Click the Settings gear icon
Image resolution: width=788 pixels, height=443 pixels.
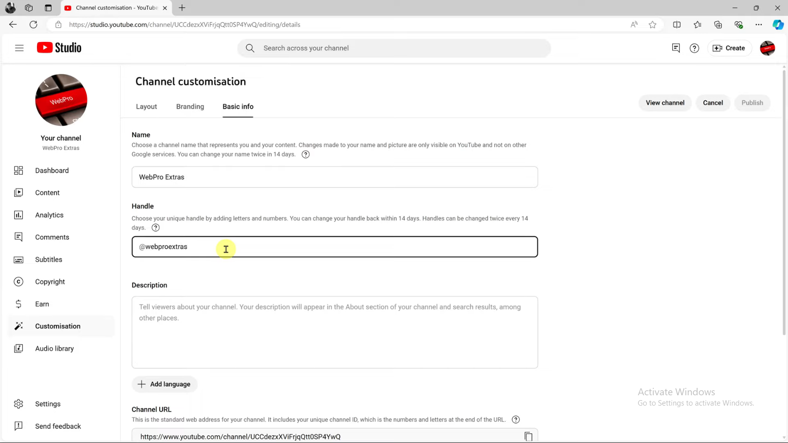19,404
